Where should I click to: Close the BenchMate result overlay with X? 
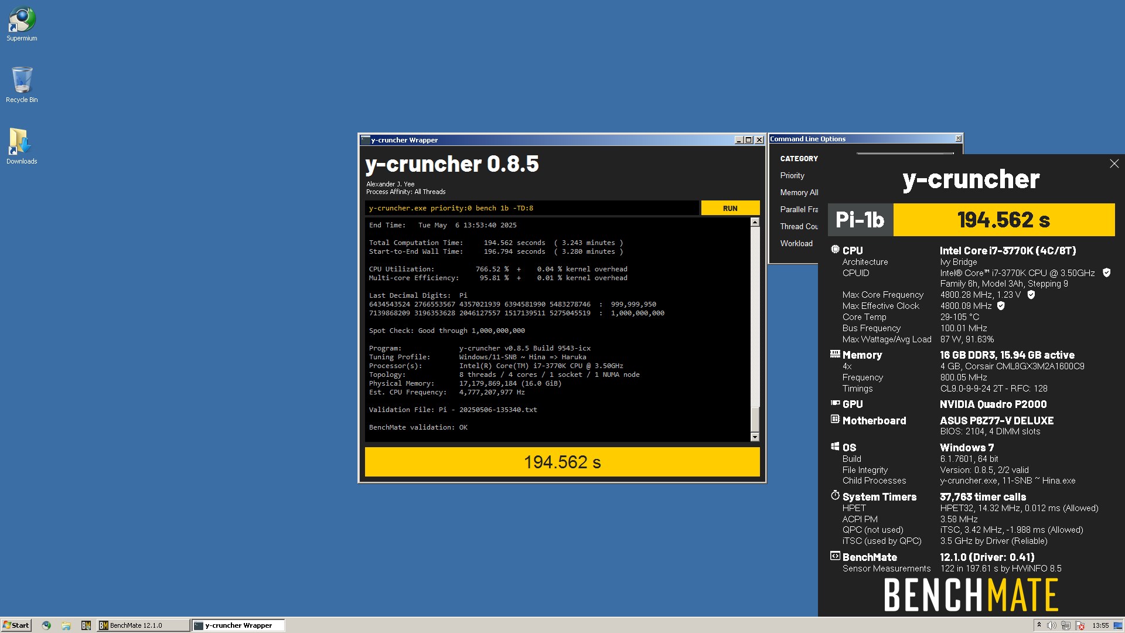1114,164
